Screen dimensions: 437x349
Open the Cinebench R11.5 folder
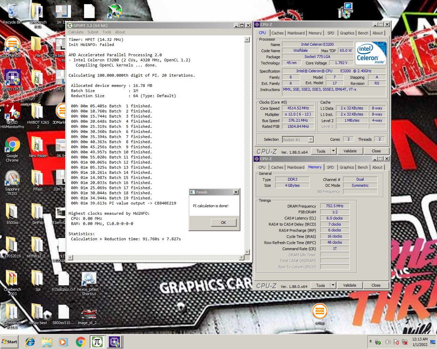coord(12,316)
